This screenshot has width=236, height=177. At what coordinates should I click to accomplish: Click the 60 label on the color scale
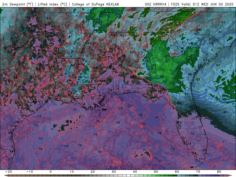click(177, 172)
